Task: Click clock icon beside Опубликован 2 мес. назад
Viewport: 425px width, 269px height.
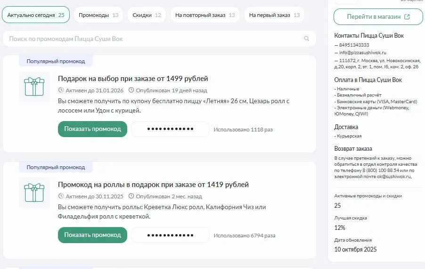Action: pyautogui.click(x=131, y=196)
